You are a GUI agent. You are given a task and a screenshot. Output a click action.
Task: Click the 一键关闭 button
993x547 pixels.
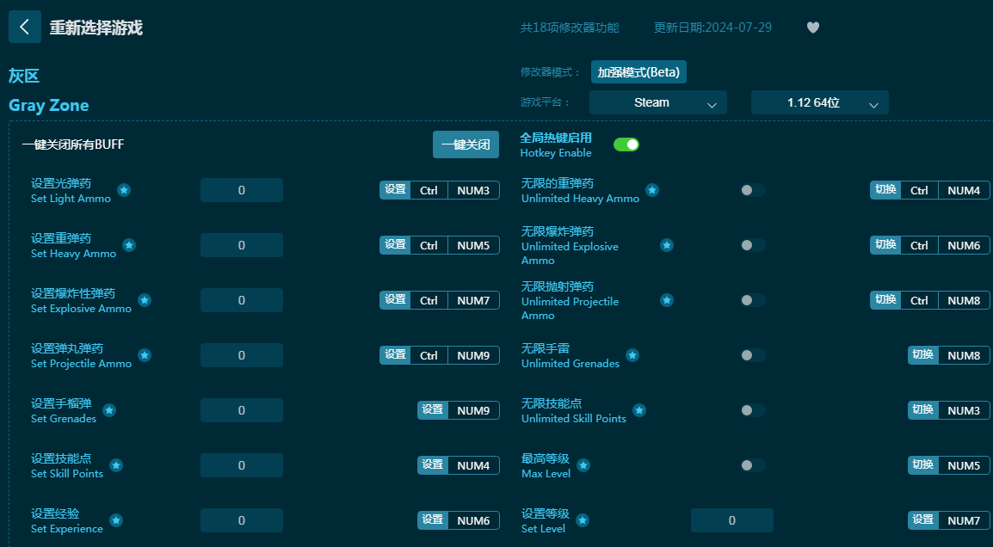(466, 144)
